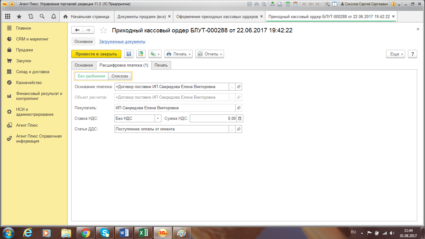The image size is (425, 239).
Task: Click the Провести и закрыть button
Action: click(x=96, y=54)
